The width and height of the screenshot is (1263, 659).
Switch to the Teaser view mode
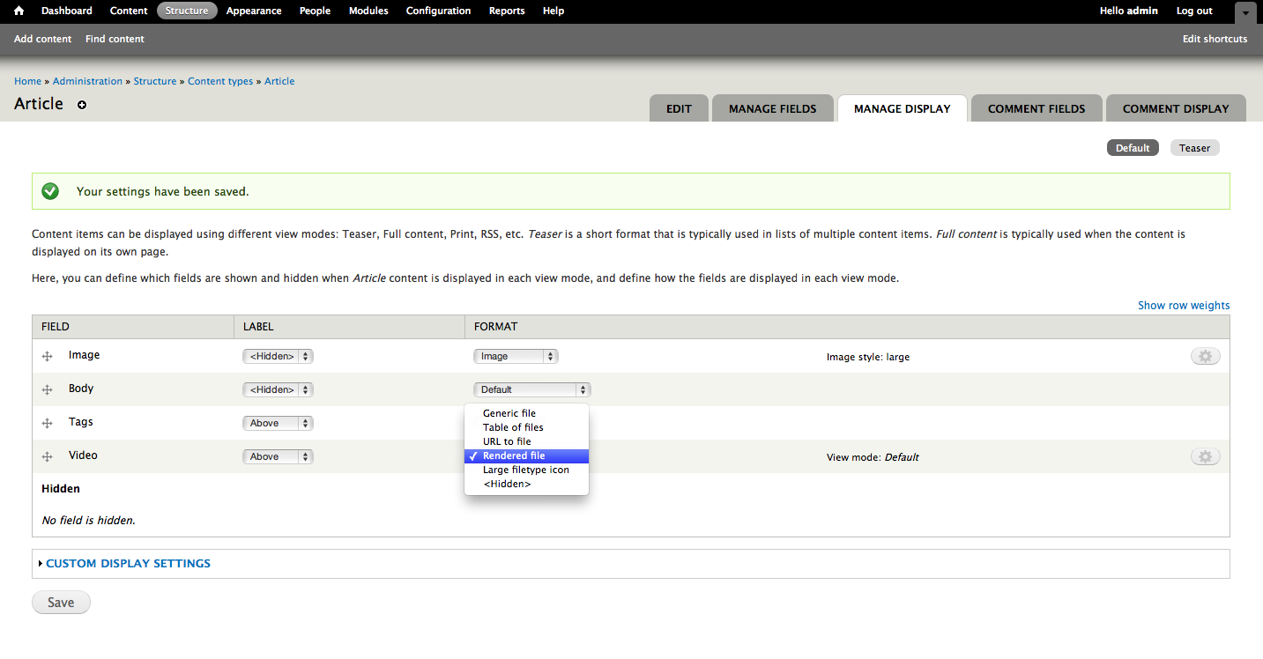tap(1194, 148)
